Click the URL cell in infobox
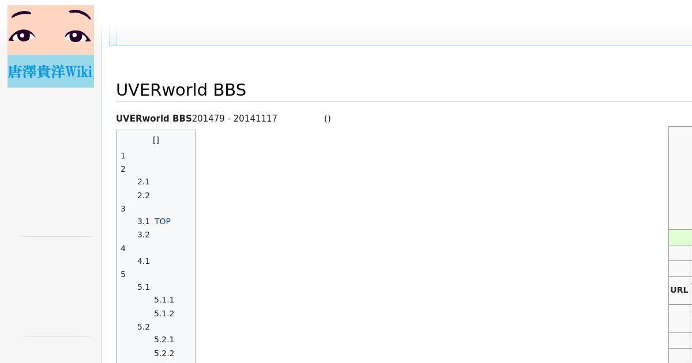The image size is (692, 363). (679, 290)
